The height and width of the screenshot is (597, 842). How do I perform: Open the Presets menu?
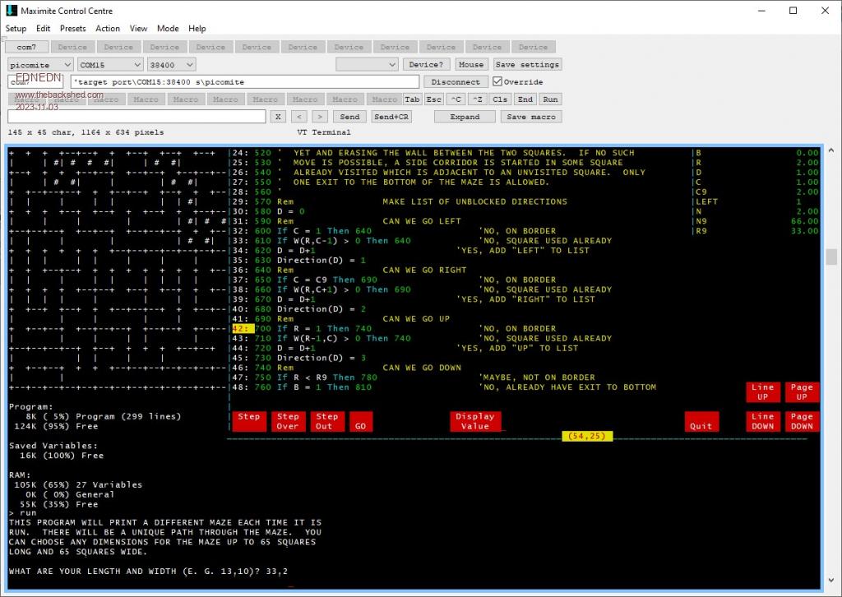point(72,28)
